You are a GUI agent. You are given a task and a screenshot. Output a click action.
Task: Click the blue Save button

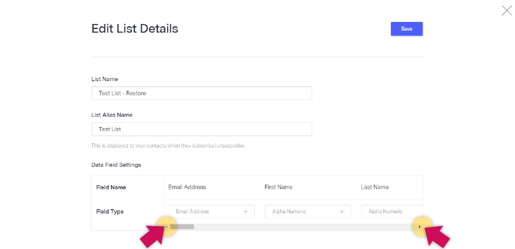tap(407, 29)
